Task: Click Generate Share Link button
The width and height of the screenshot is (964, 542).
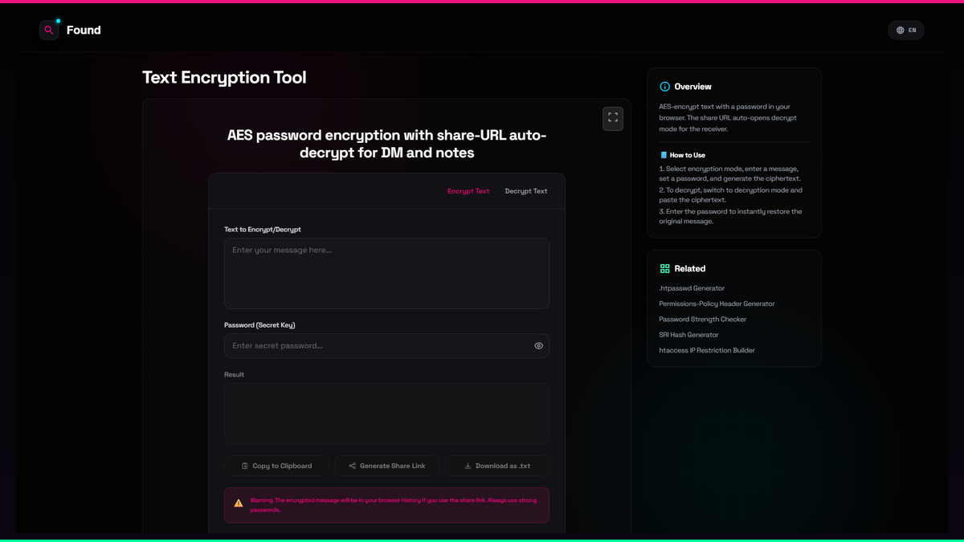Action: pyautogui.click(x=386, y=466)
